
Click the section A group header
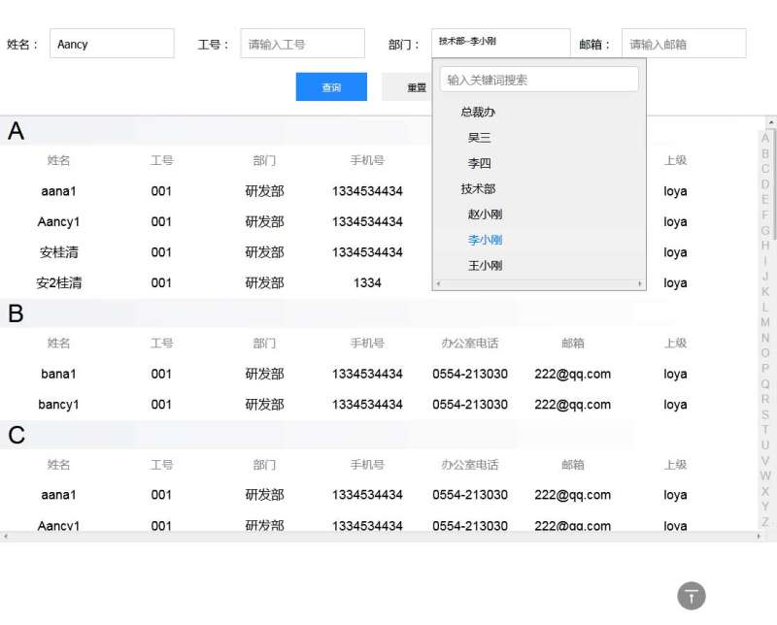(216, 131)
